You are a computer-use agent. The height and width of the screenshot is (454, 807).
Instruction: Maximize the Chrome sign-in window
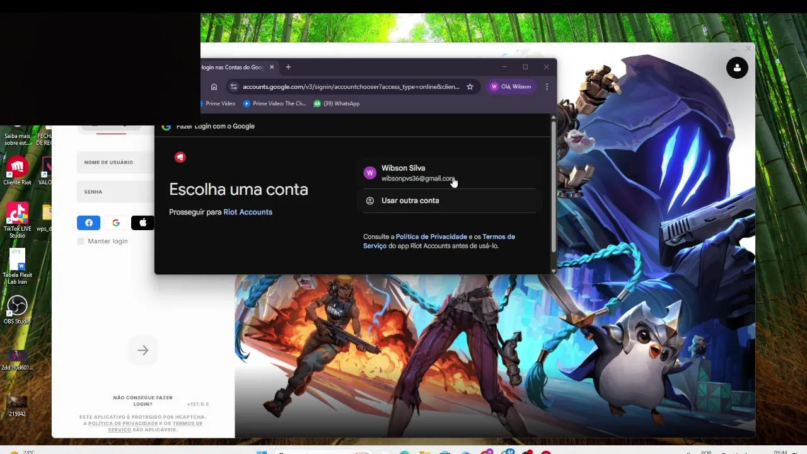(525, 67)
